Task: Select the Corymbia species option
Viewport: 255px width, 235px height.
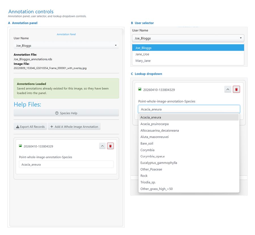Action: [x=189, y=150]
